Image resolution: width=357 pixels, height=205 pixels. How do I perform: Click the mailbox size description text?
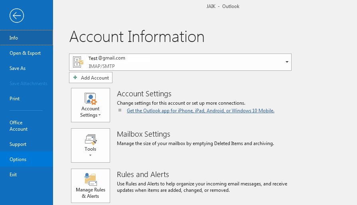[x=195, y=143]
